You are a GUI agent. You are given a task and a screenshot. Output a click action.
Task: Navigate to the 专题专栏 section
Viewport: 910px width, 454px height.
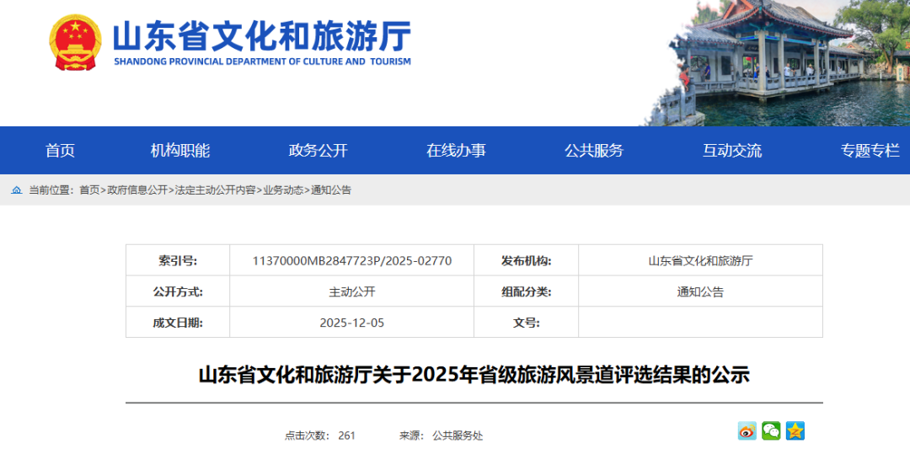(870, 151)
